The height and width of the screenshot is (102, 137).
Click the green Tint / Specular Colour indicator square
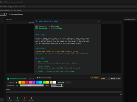(8, 79)
